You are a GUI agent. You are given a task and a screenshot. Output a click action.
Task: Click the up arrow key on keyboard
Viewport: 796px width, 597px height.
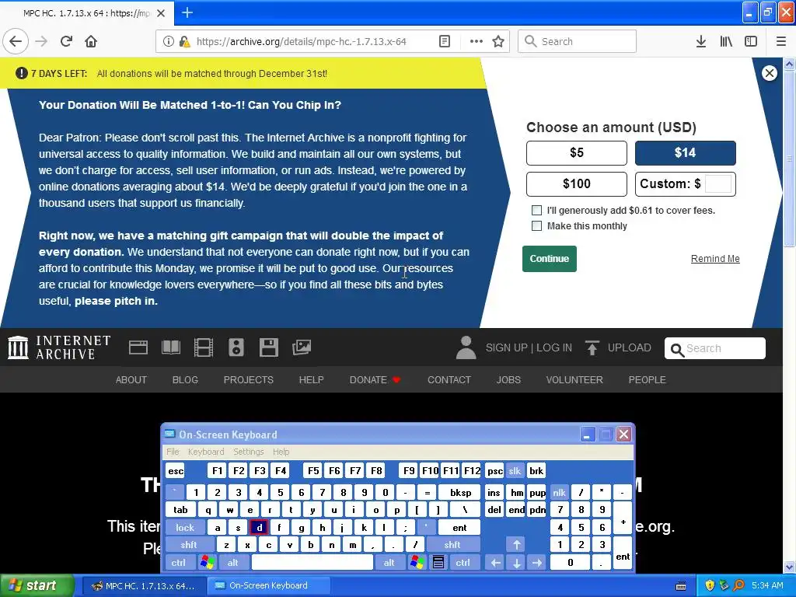[516, 545]
